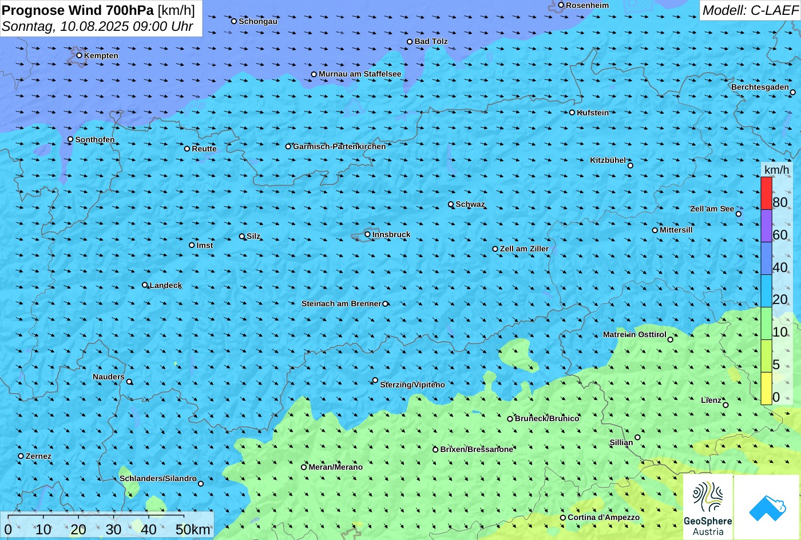
Task: Click the Rosenheim location marker
Action: (561, 5)
